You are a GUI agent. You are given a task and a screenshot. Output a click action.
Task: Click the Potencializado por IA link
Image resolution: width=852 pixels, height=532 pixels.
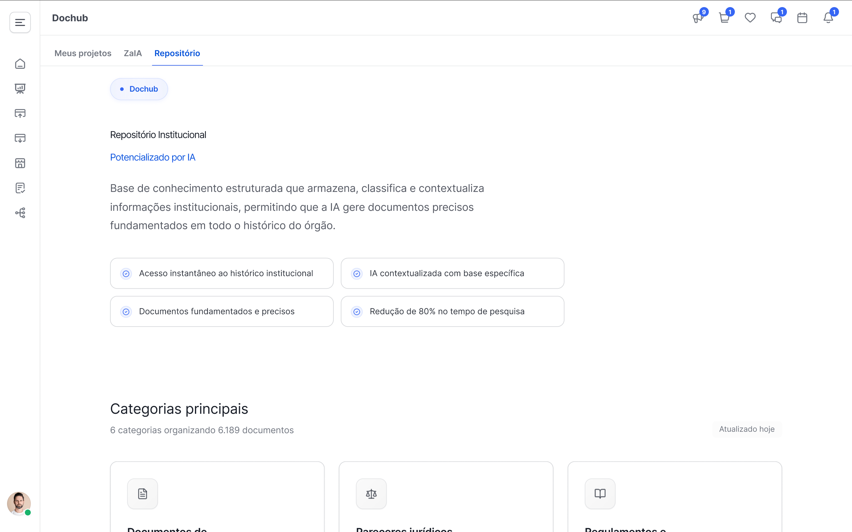click(152, 157)
